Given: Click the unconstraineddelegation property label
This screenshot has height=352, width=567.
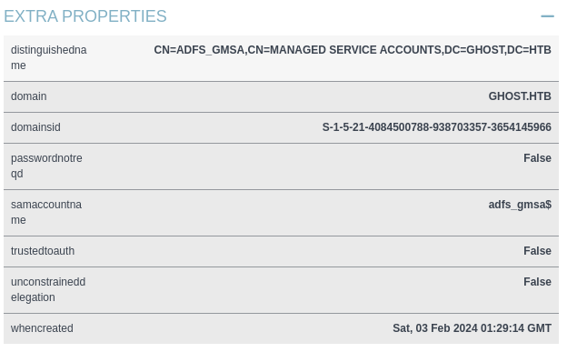Looking at the screenshot, I should point(48,289).
